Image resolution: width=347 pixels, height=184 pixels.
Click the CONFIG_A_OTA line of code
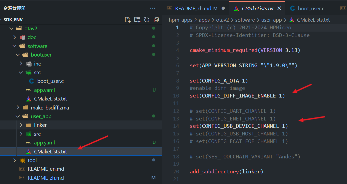[219, 81]
